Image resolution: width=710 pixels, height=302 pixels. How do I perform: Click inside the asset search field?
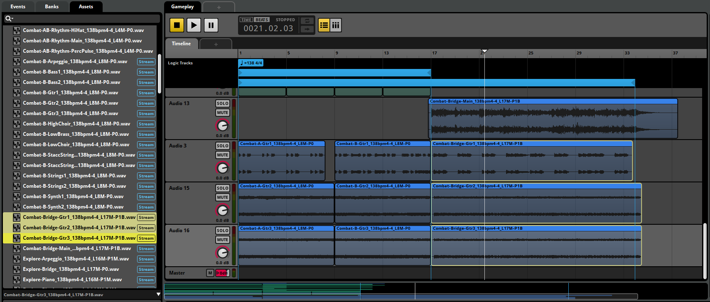point(82,19)
